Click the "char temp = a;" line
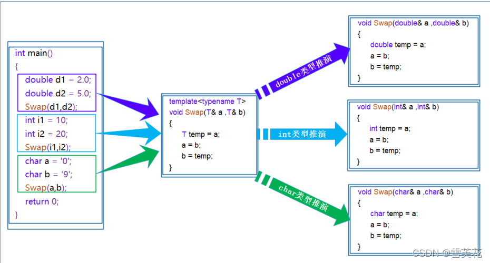This screenshot has width=490, height=263. coord(394,214)
